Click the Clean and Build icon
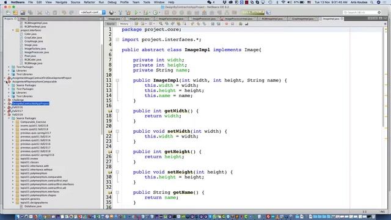The height and width of the screenshot is (220, 391). point(128,12)
